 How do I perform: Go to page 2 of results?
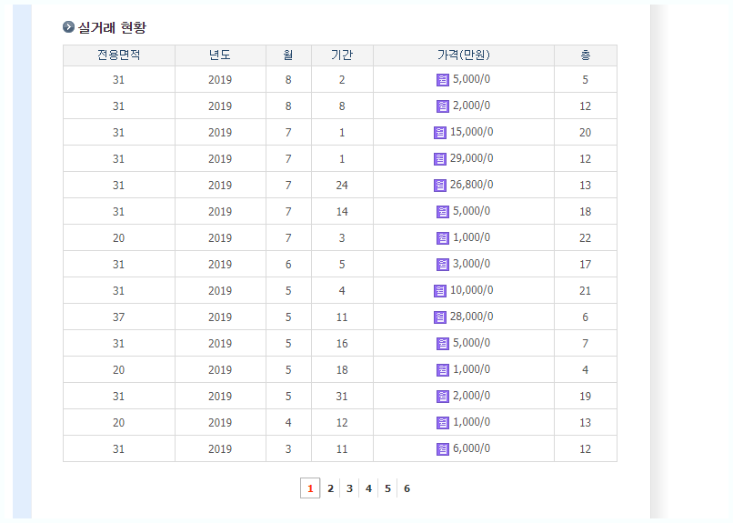tap(330, 488)
